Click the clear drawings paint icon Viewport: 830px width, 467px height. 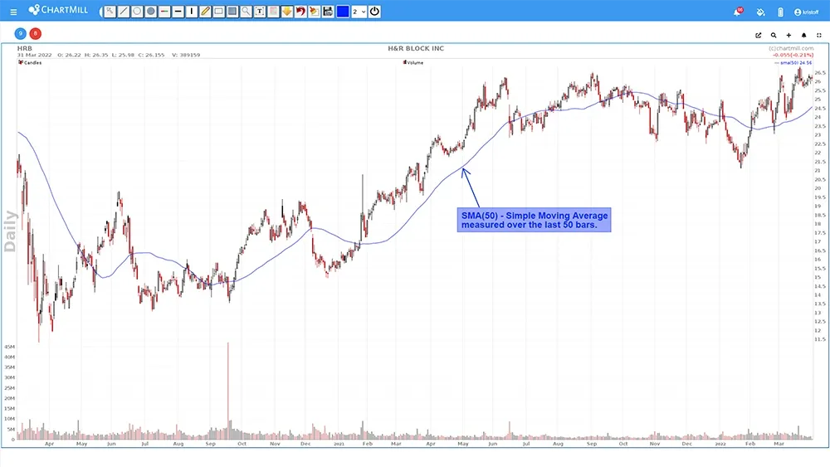click(x=315, y=11)
